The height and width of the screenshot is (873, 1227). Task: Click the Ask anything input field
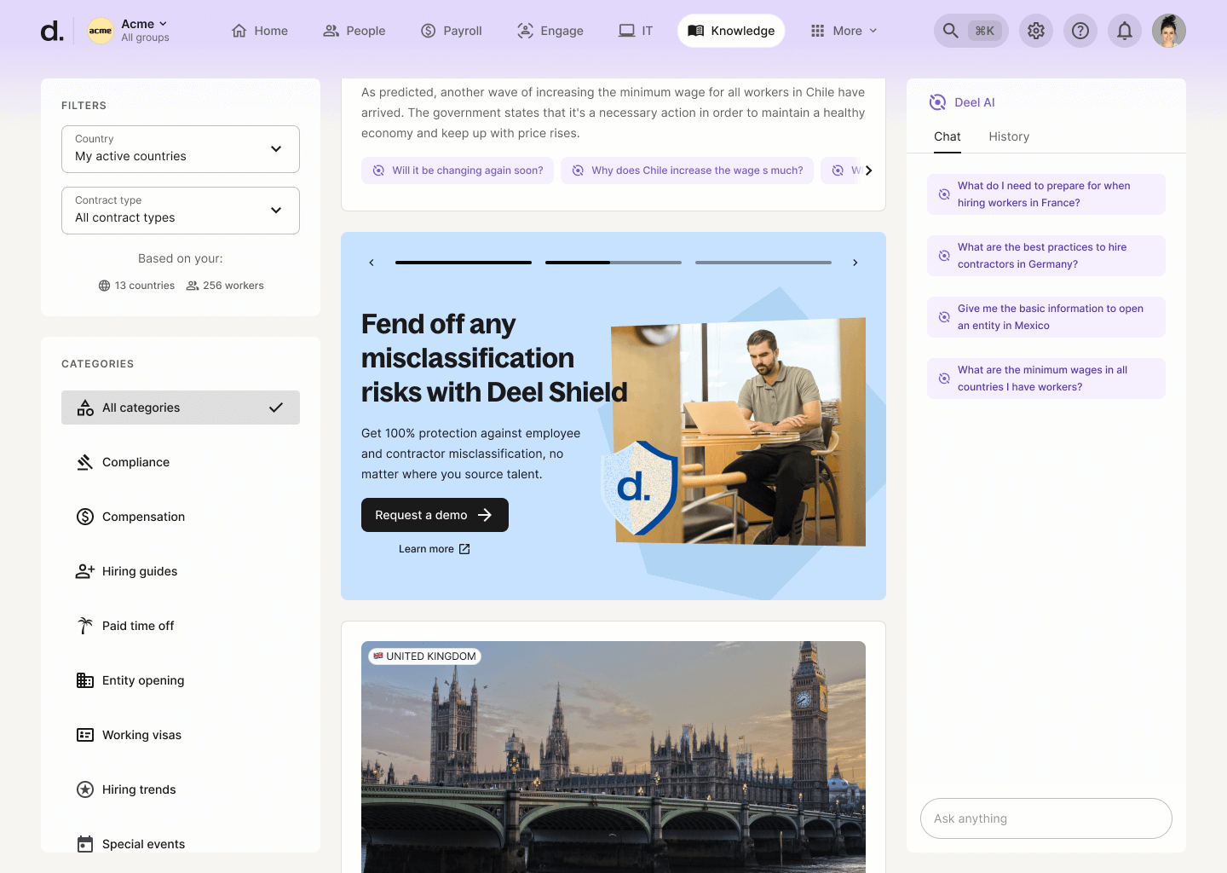click(1046, 818)
